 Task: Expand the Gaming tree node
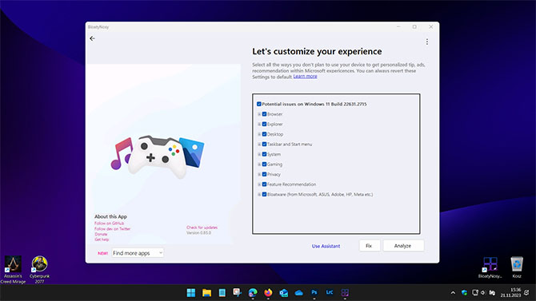259,164
